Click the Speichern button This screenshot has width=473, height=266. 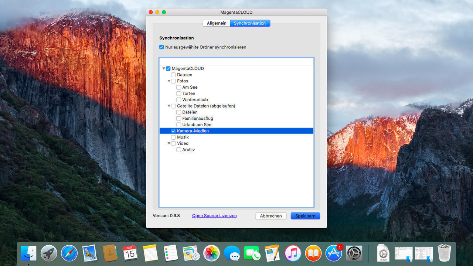(305, 216)
